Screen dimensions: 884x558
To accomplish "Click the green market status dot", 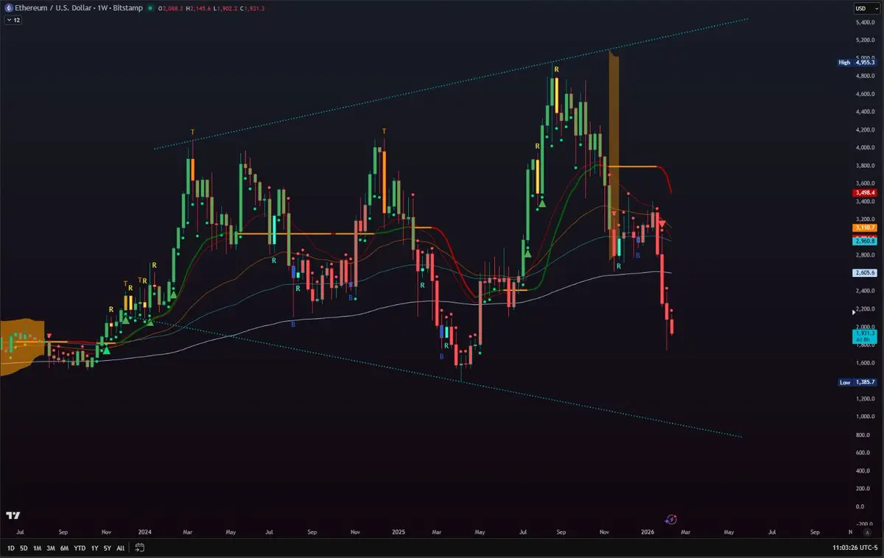I will point(150,8).
